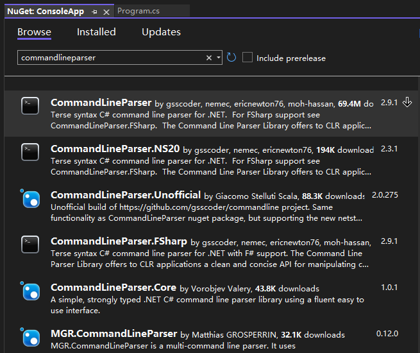
Task: Click author Giacomo Stelluti Scala
Action: pos(256,196)
